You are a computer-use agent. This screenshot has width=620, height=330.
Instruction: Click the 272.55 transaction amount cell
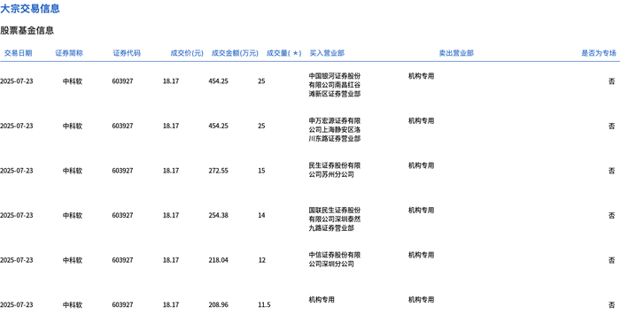click(x=218, y=171)
